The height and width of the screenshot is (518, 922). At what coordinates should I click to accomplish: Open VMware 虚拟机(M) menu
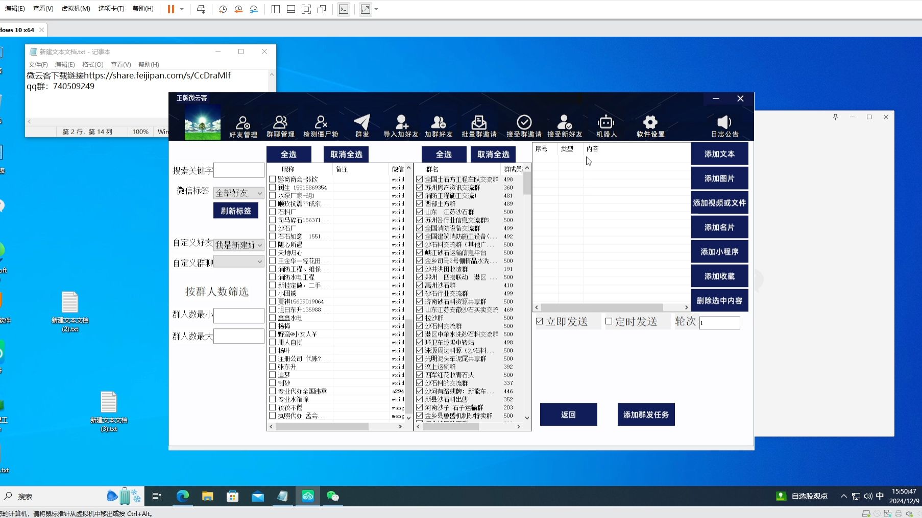(76, 9)
